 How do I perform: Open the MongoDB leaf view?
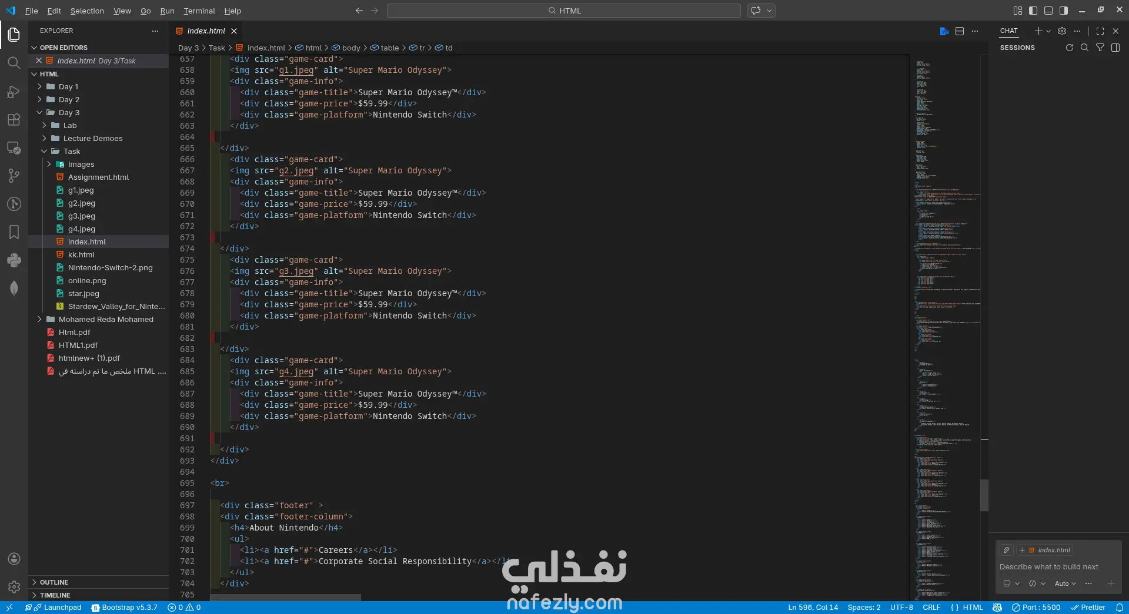pos(14,288)
